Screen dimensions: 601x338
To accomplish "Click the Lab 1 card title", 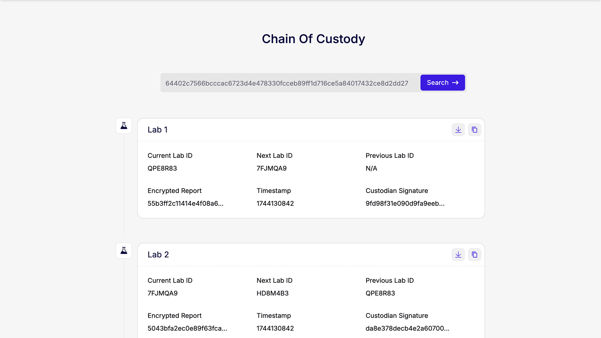I will pos(157,130).
